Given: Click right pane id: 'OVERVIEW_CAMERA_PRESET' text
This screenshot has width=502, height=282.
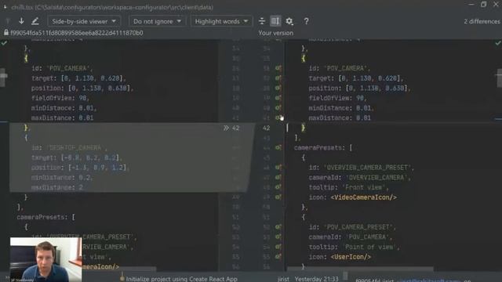Looking at the screenshot, I should (x=362, y=168).
